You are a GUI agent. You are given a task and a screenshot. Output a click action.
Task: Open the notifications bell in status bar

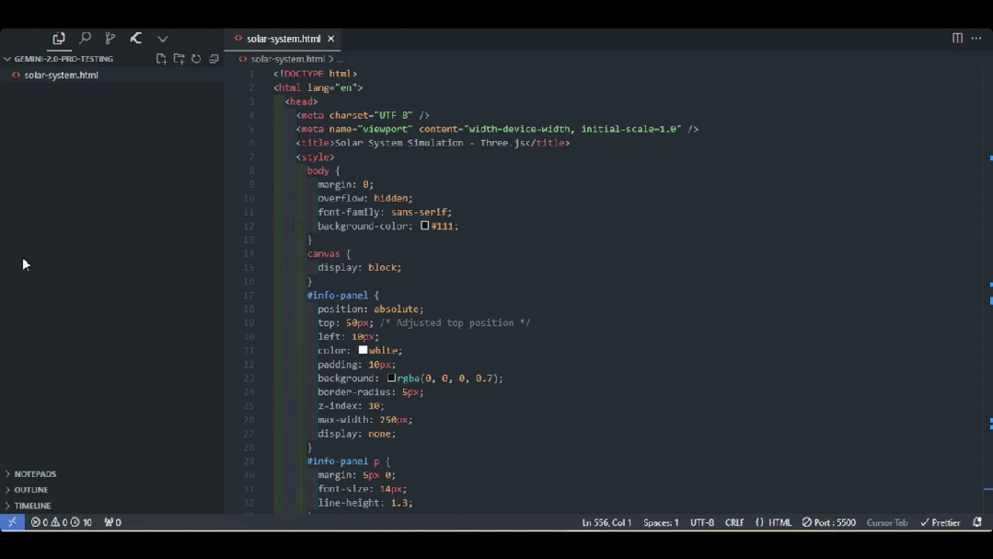point(976,522)
